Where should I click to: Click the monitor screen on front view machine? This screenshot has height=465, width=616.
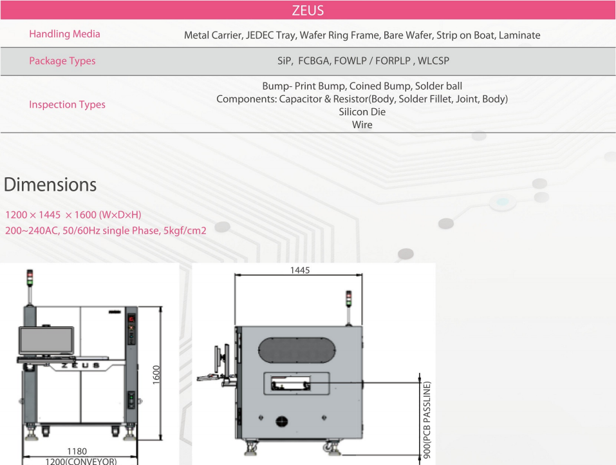click(x=46, y=340)
